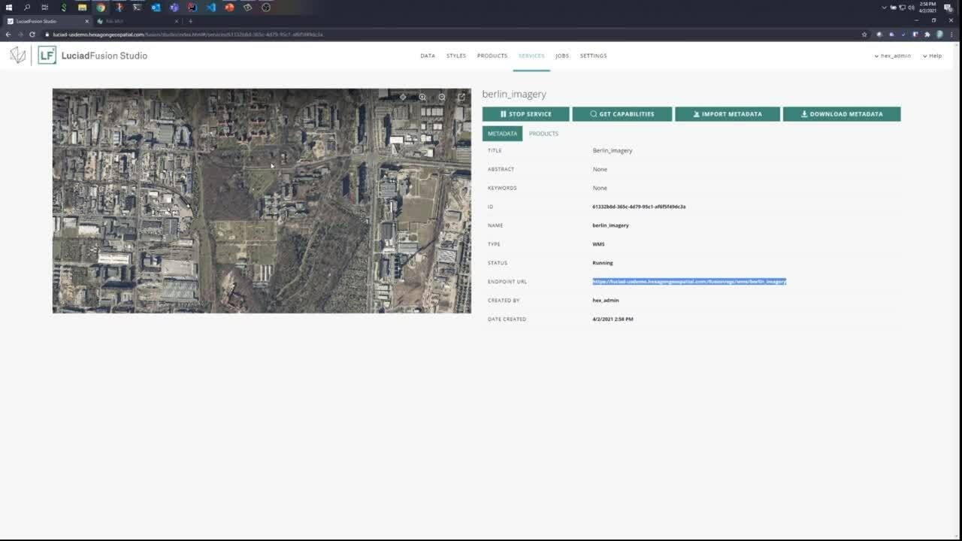Image resolution: width=962 pixels, height=541 pixels.
Task: Open PowerPoint from the taskbar
Action: (x=229, y=8)
